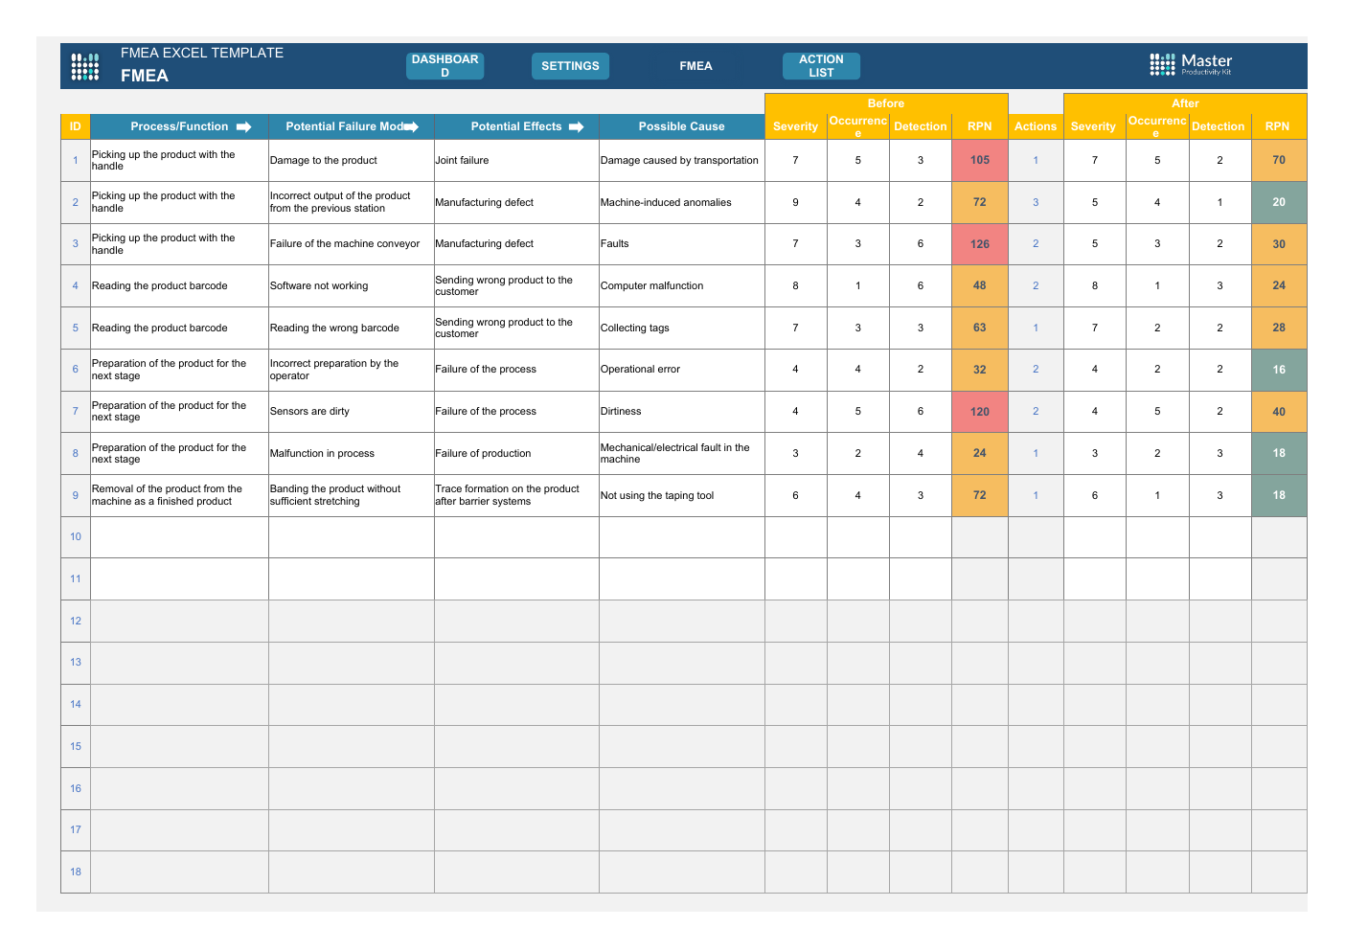Click row ID number 18
Screen dimensions: 1345x951
tap(76, 872)
